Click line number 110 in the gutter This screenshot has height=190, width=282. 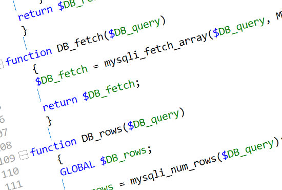tap(10, 173)
